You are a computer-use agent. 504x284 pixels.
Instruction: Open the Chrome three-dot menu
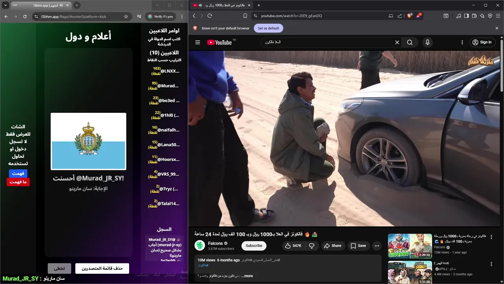pos(182,17)
